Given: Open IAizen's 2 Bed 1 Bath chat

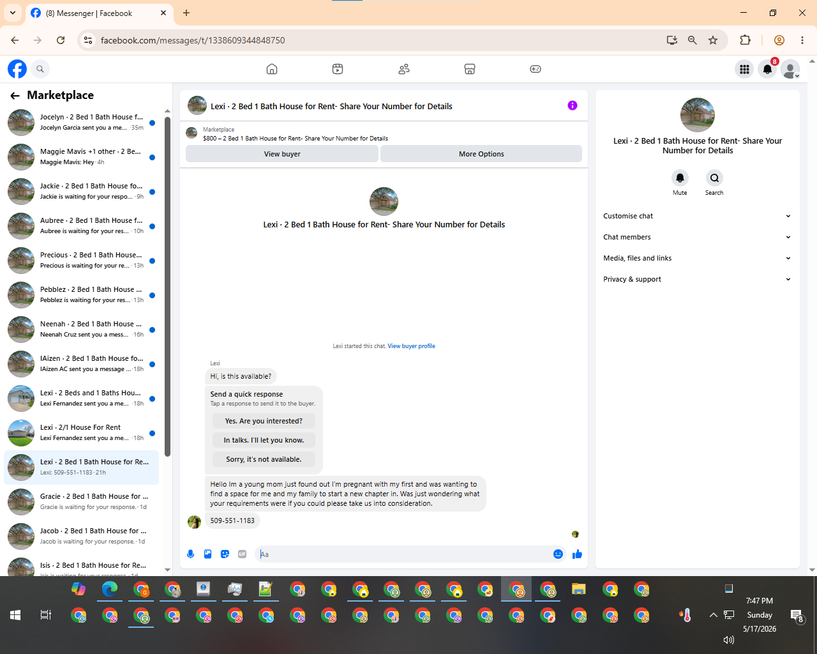Looking at the screenshot, I should pos(81,364).
